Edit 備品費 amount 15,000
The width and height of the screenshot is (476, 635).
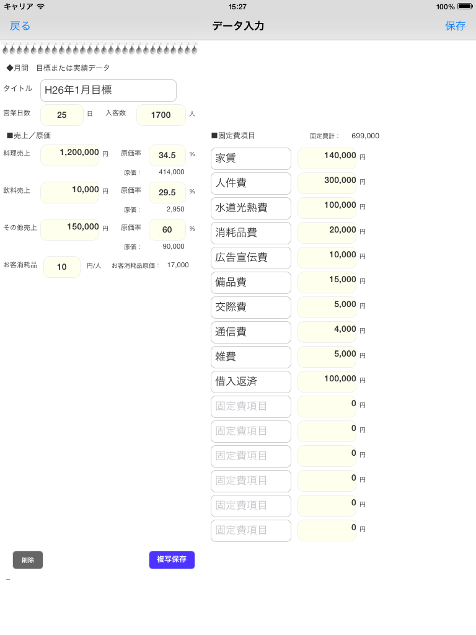click(x=327, y=282)
